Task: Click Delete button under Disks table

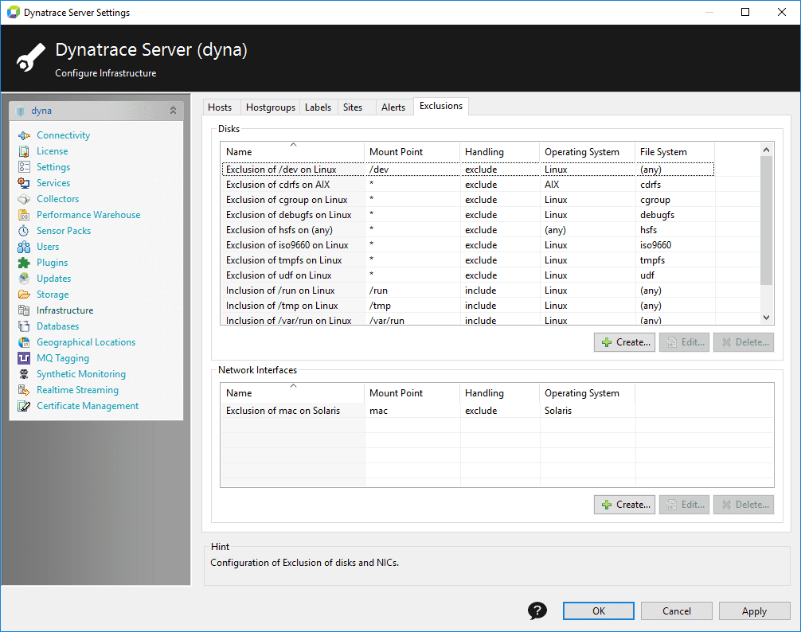Action: coord(744,342)
